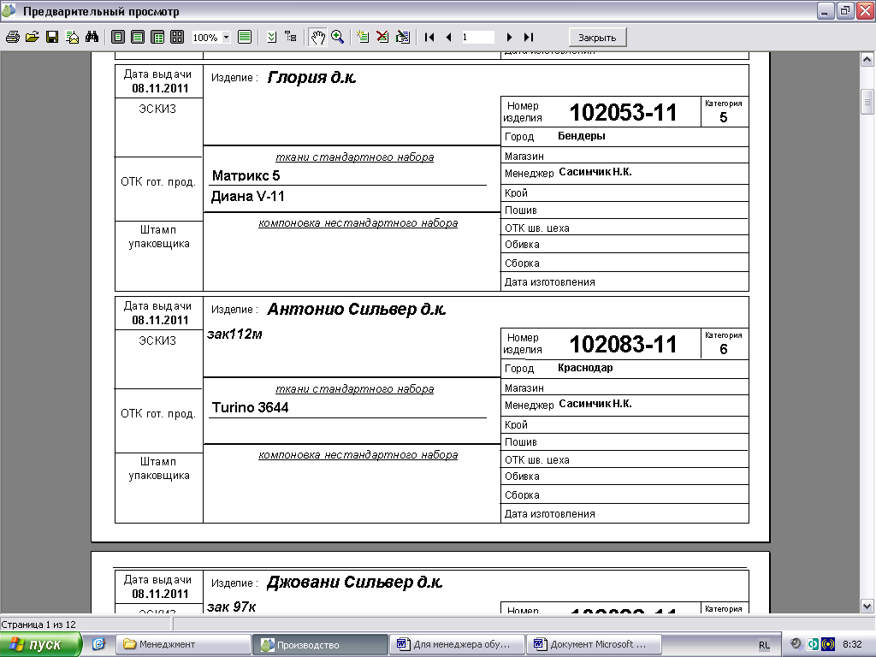The height and width of the screenshot is (657, 876).
Task: Click product title 'Антонио Сильвер д.к.'
Action: [357, 309]
